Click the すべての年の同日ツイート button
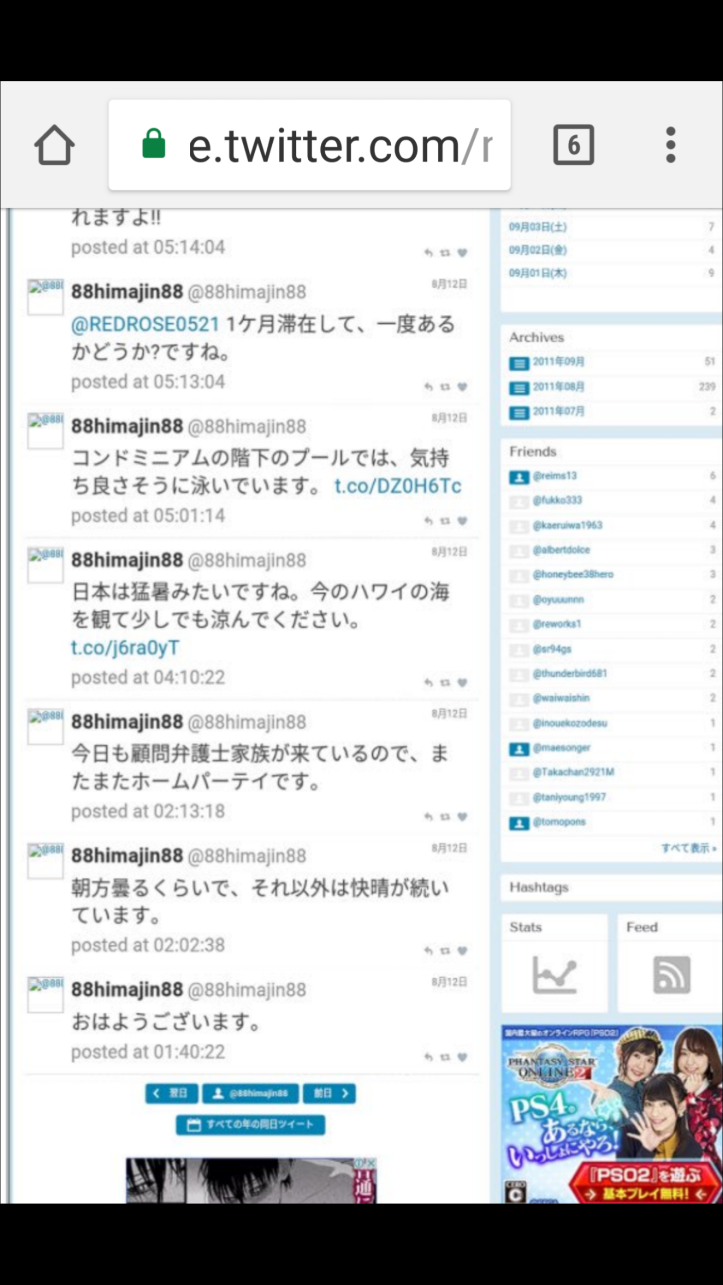Viewport: 723px width, 1285px height. pyautogui.click(x=250, y=1125)
